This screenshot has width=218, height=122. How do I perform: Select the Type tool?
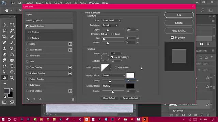coord(12,66)
